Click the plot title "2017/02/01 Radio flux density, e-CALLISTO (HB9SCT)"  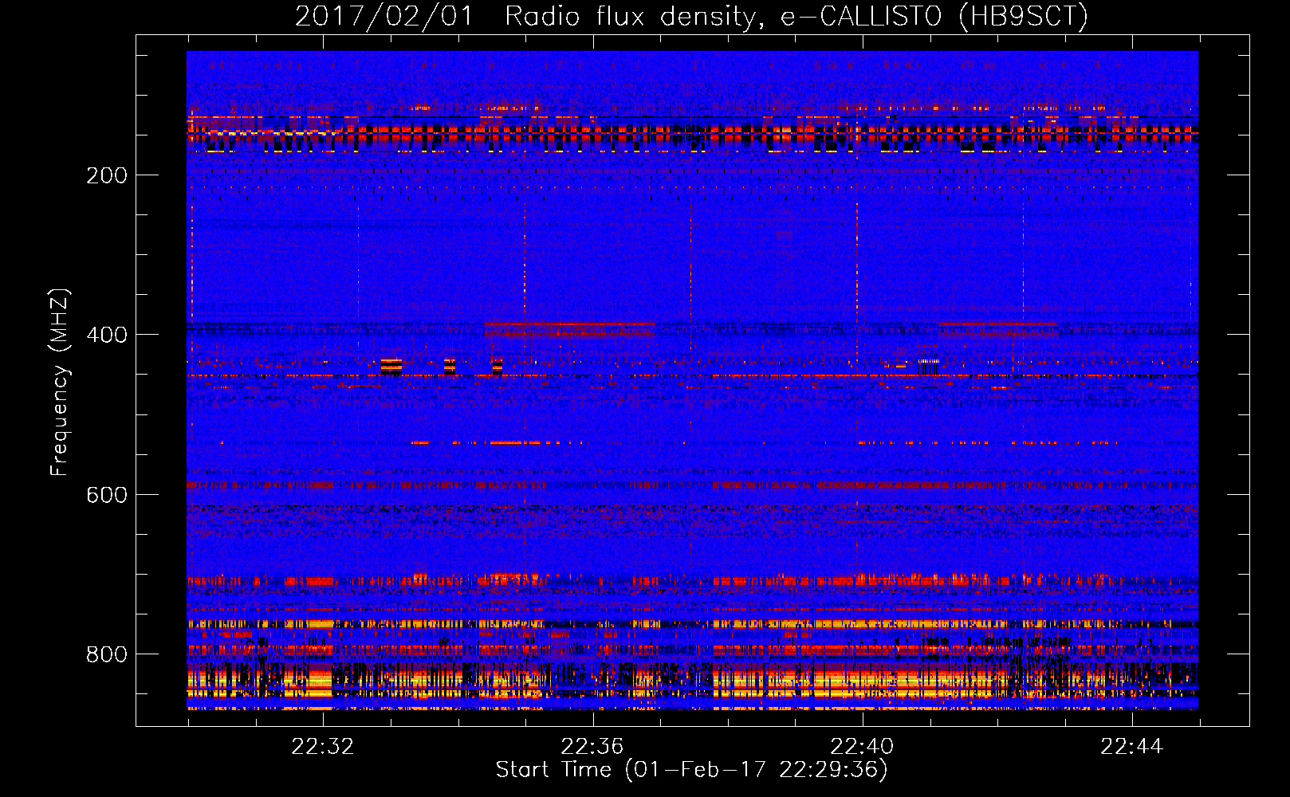(691, 16)
